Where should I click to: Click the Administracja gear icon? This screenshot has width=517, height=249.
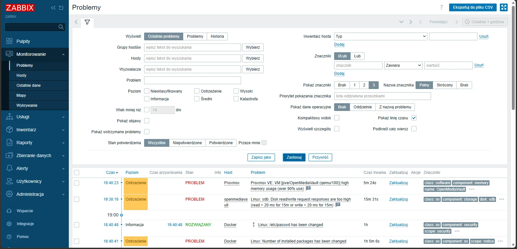point(9,194)
